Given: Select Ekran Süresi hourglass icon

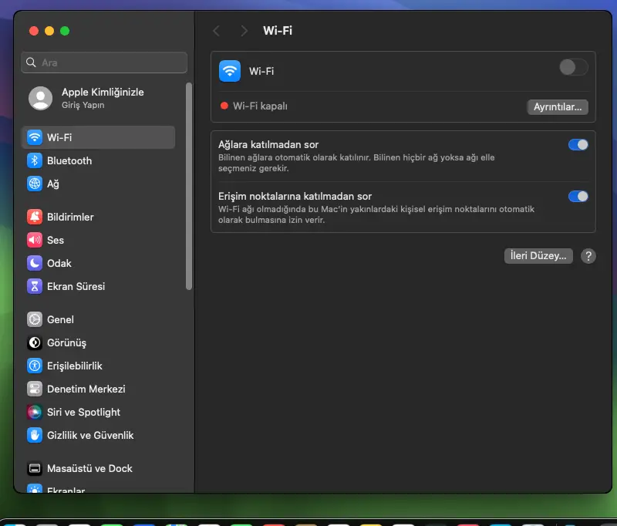Looking at the screenshot, I should [35, 286].
